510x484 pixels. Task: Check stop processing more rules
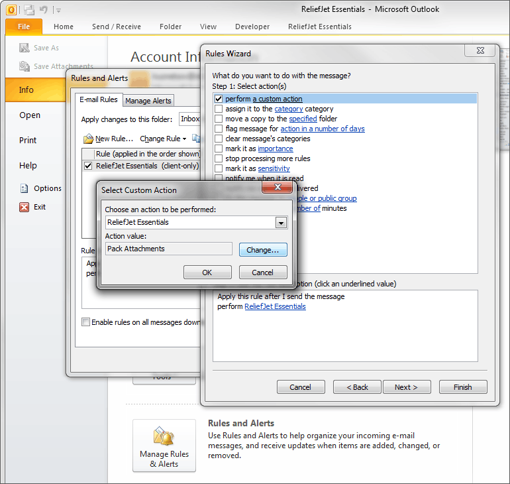point(219,158)
